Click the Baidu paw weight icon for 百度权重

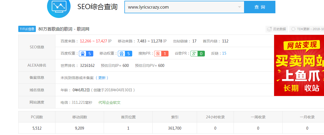pyautogui.click(x=83, y=54)
